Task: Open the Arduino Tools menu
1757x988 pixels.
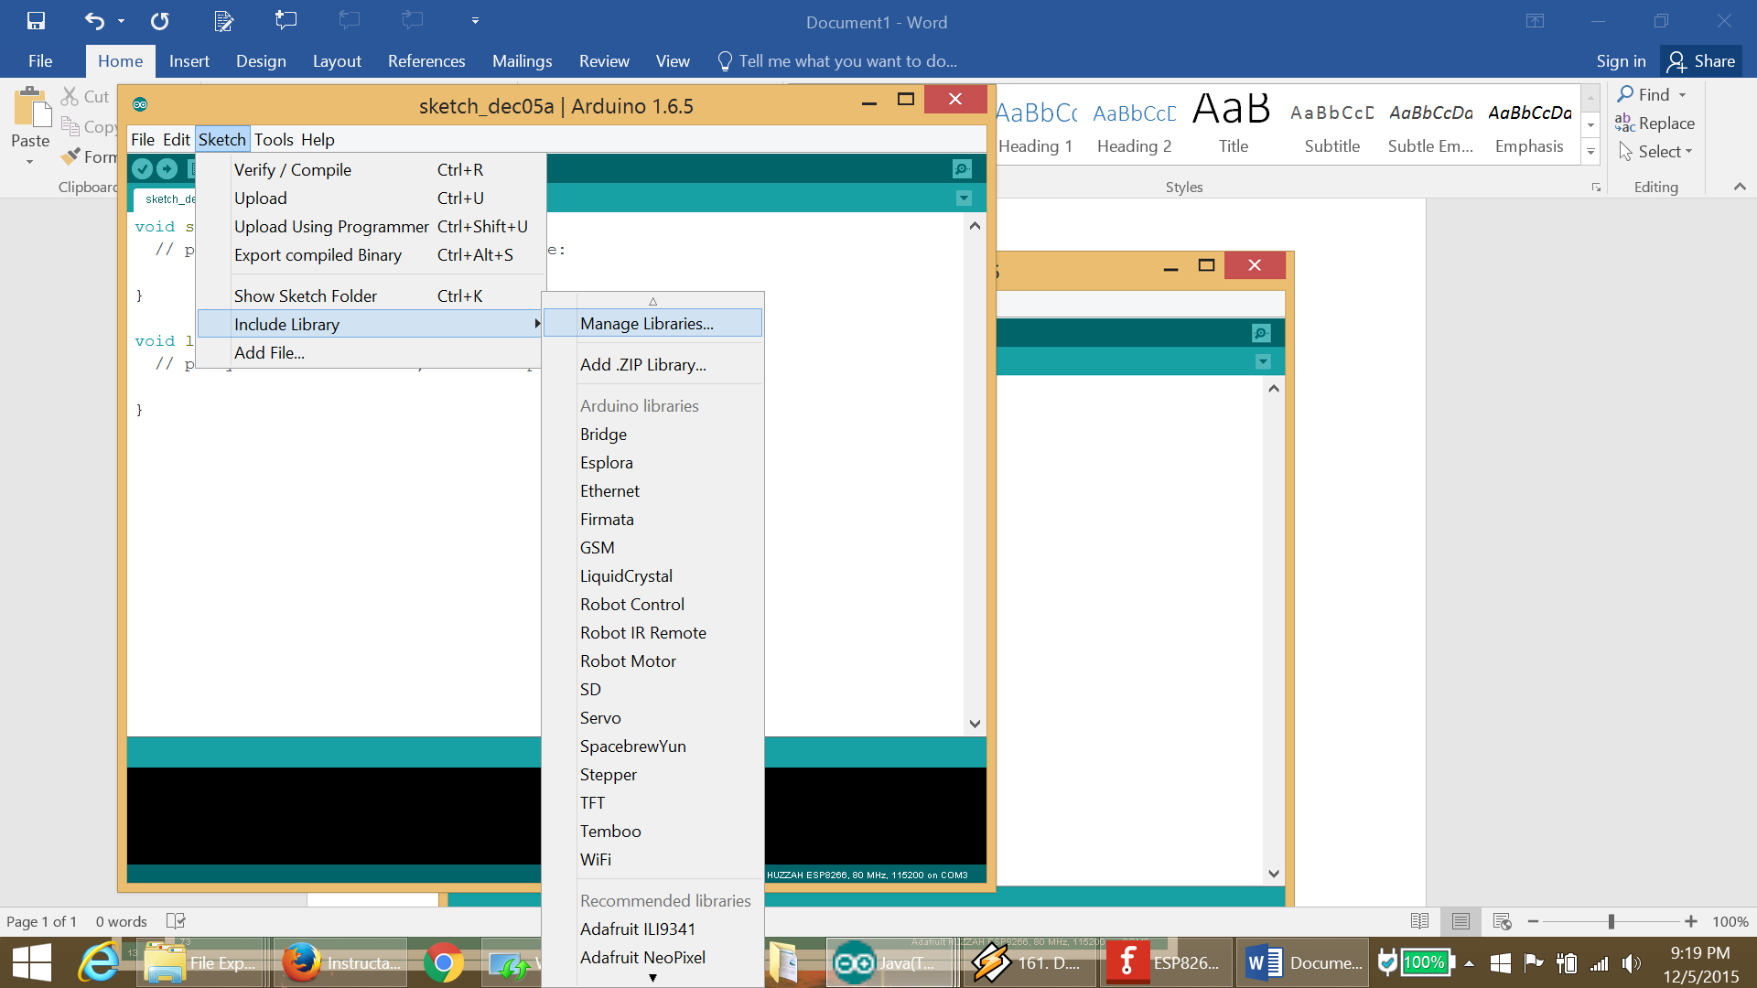Action: click(274, 139)
